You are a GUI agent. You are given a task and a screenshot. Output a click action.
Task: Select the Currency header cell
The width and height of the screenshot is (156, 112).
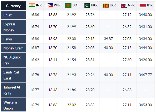coord(13,6)
